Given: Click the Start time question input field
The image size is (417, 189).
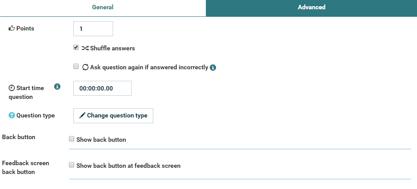Looking at the screenshot, I should point(102,88).
